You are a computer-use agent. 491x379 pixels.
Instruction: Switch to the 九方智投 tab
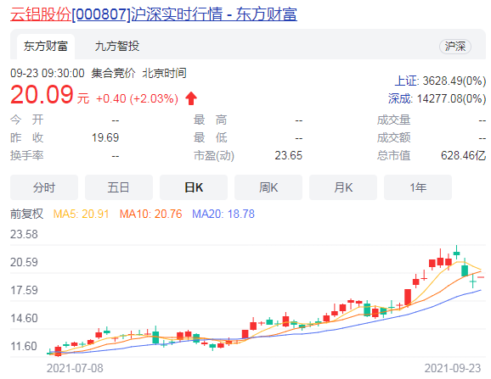[116, 47]
